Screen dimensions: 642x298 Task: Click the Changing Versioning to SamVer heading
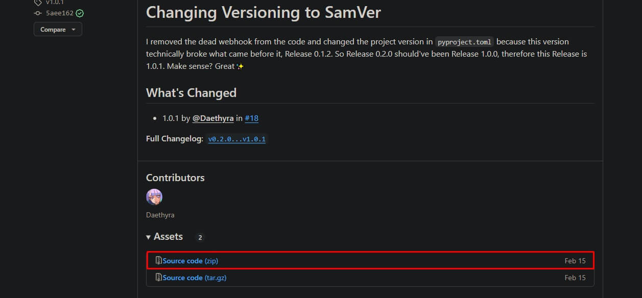[x=264, y=12]
